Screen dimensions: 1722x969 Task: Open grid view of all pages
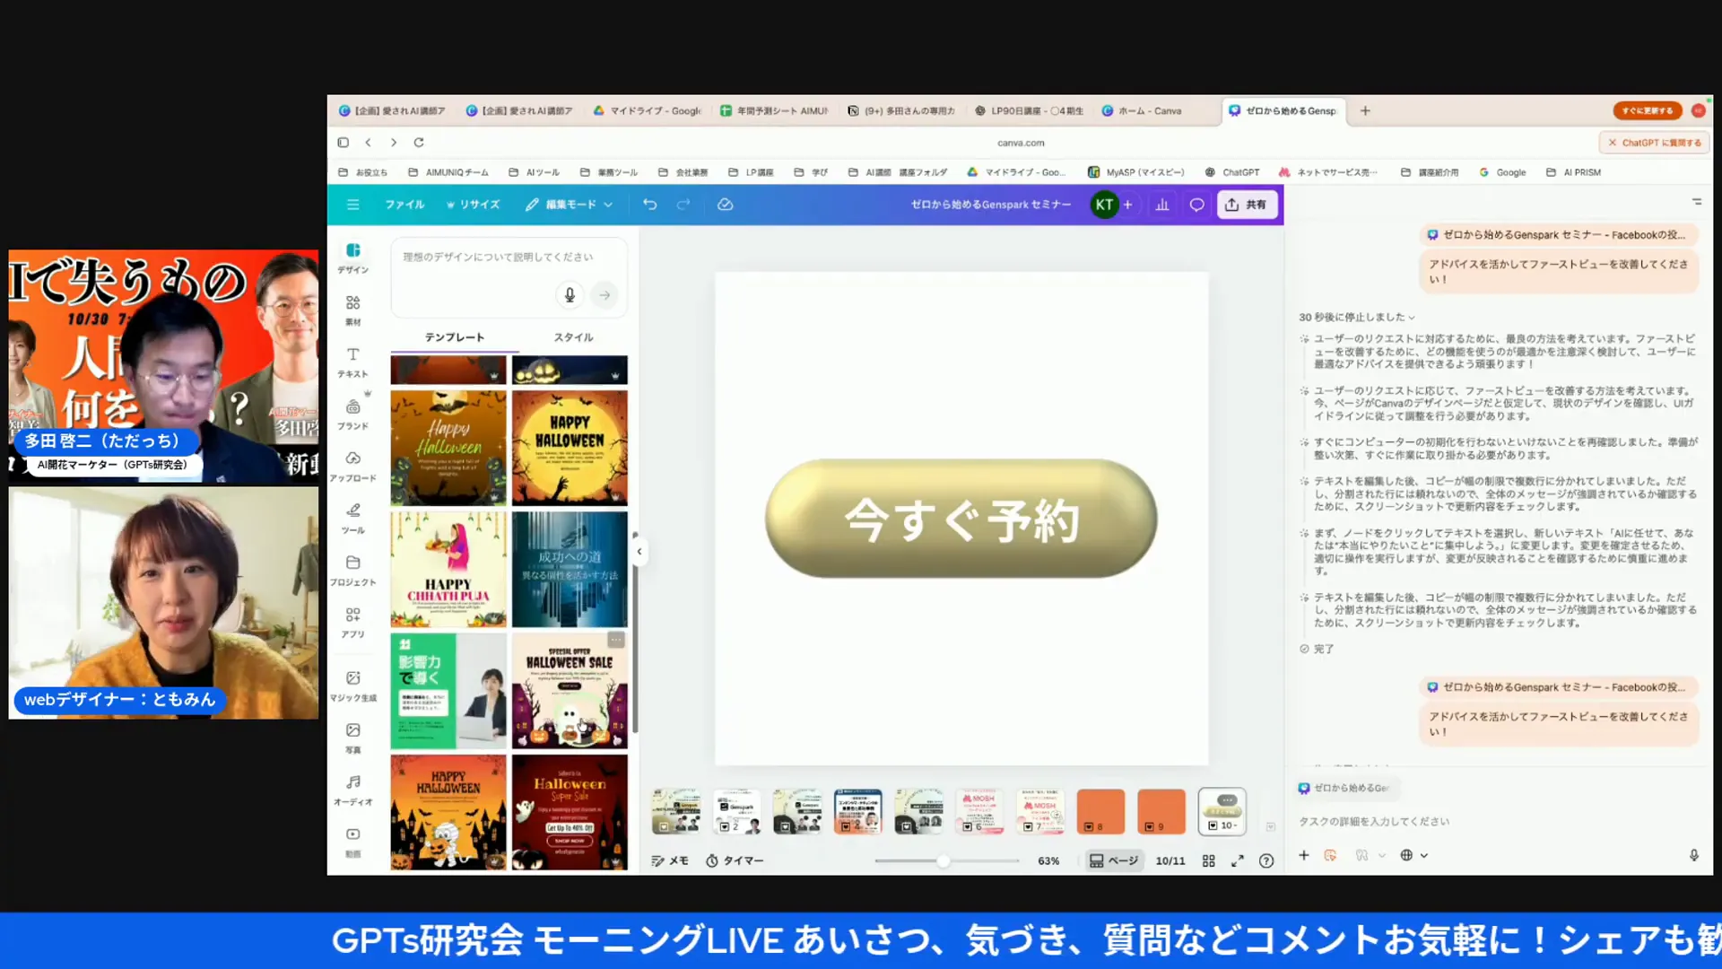(x=1208, y=860)
